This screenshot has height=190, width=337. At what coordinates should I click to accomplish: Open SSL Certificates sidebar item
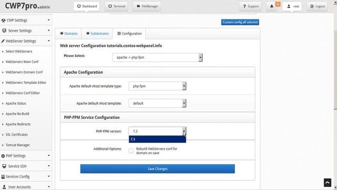(x=16, y=135)
